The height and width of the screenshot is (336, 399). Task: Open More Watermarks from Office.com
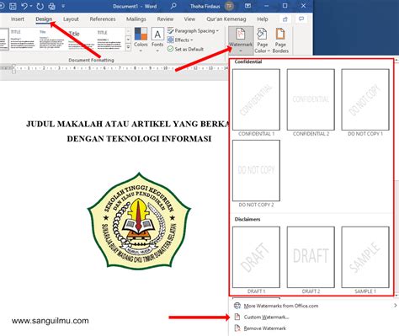click(281, 306)
